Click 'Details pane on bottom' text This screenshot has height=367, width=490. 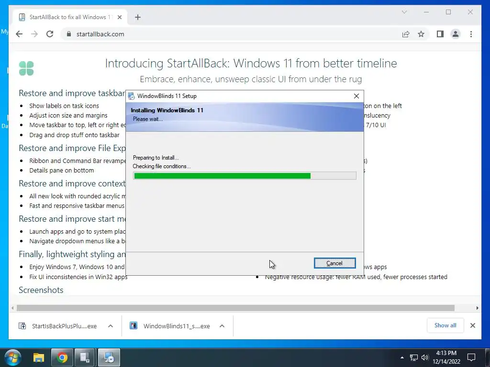(x=62, y=171)
